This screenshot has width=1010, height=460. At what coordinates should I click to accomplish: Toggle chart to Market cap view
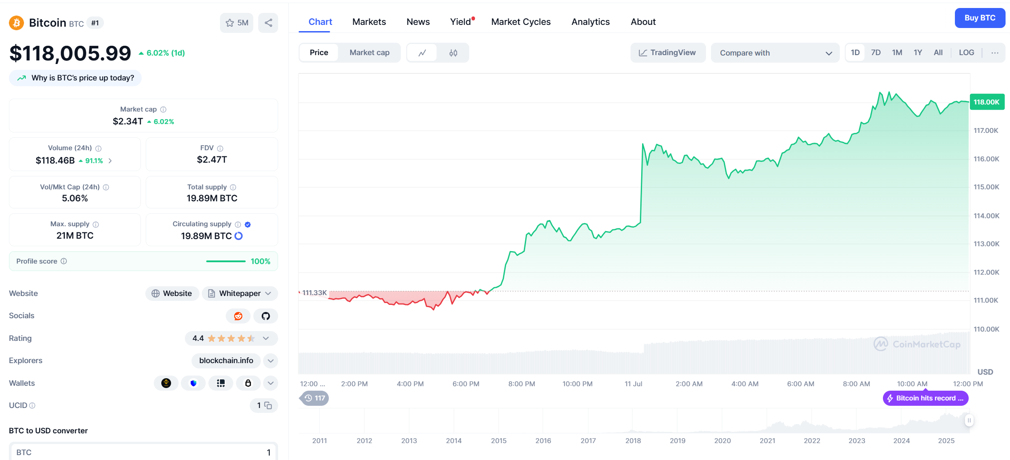pos(369,52)
